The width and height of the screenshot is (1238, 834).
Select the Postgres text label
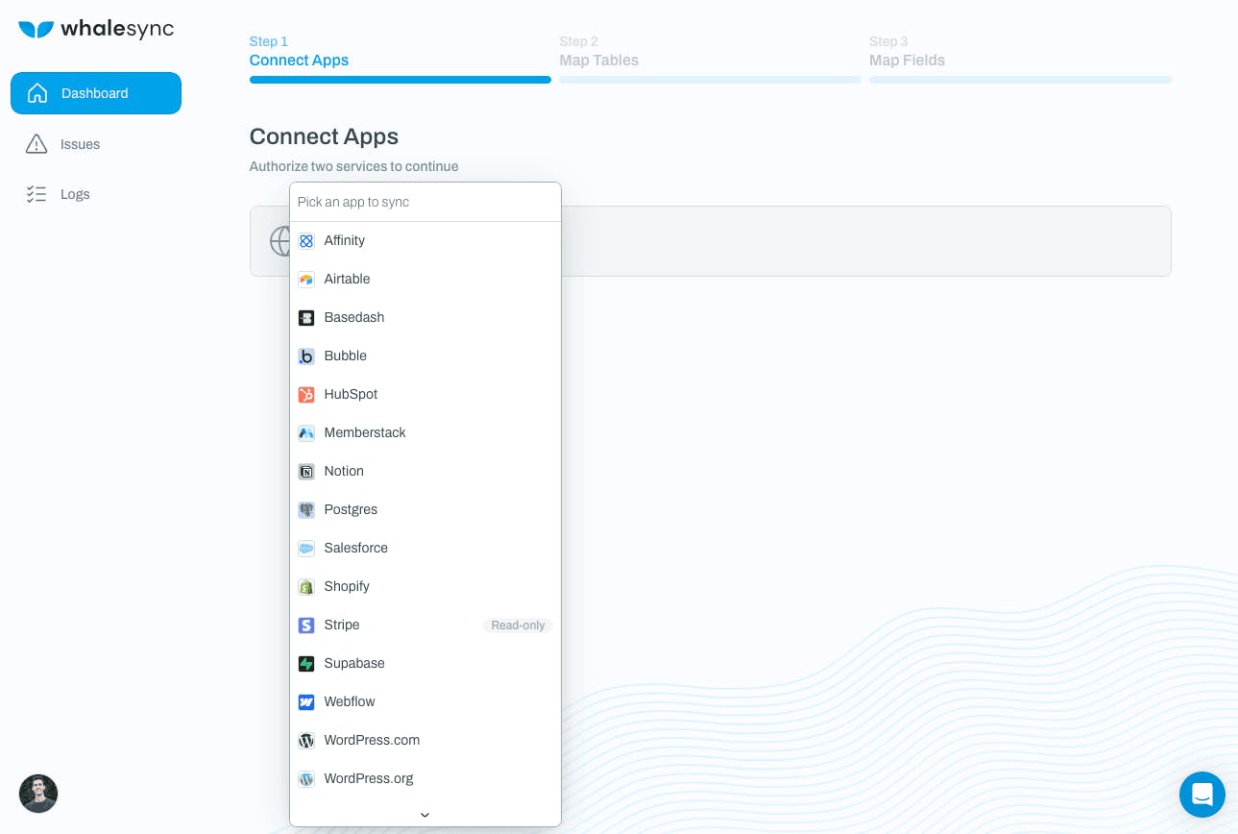pyautogui.click(x=351, y=509)
